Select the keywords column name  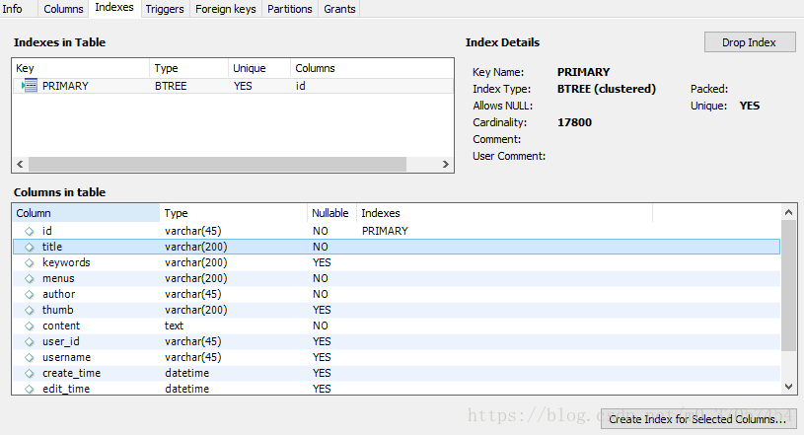tap(66, 262)
